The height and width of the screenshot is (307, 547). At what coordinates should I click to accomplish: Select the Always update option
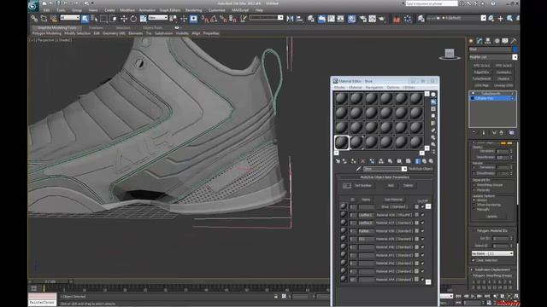(x=473, y=200)
